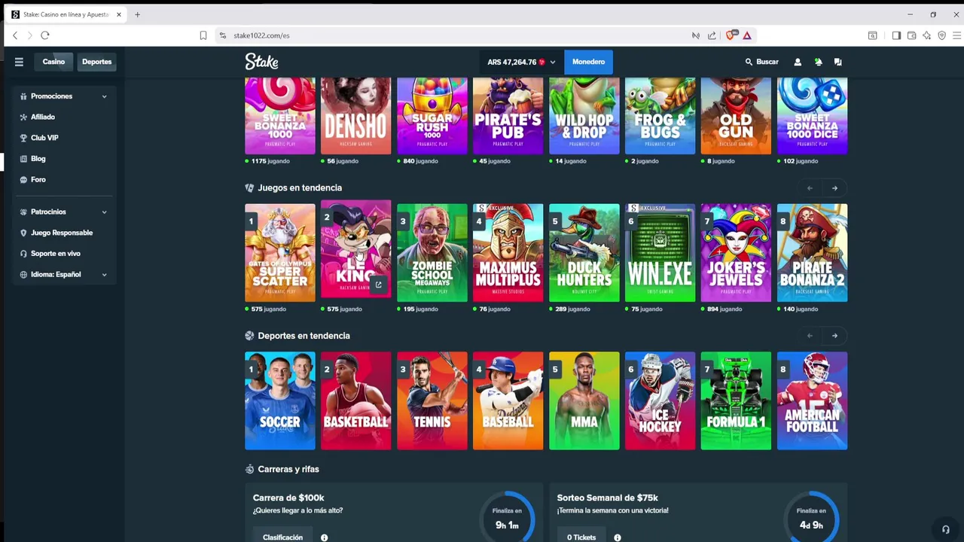Open Sugar Rush 1000 game tile

point(432,116)
